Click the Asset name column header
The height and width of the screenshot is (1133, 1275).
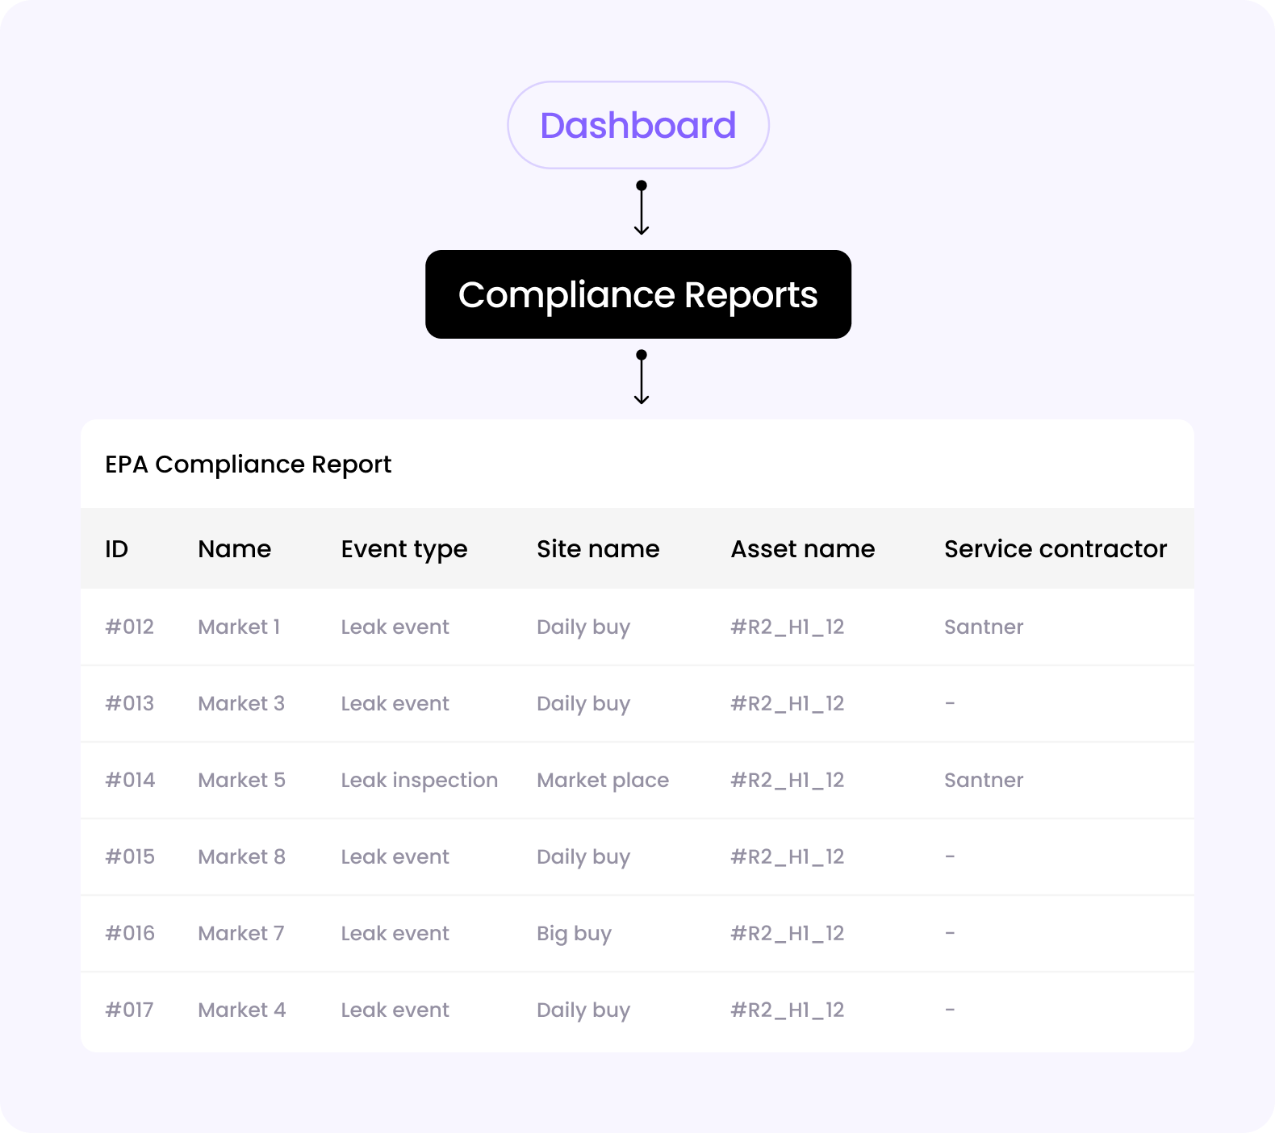[802, 549]
